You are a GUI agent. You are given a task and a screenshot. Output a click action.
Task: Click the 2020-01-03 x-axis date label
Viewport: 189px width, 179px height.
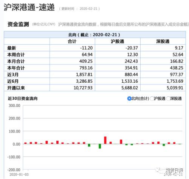pos(19,174)
